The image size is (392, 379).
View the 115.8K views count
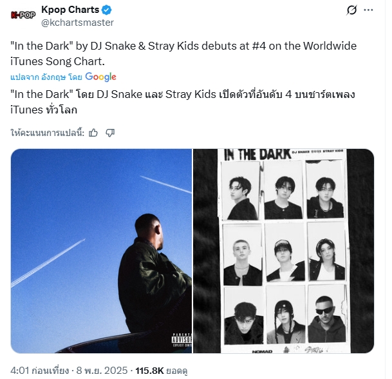[x=162, y=371]
